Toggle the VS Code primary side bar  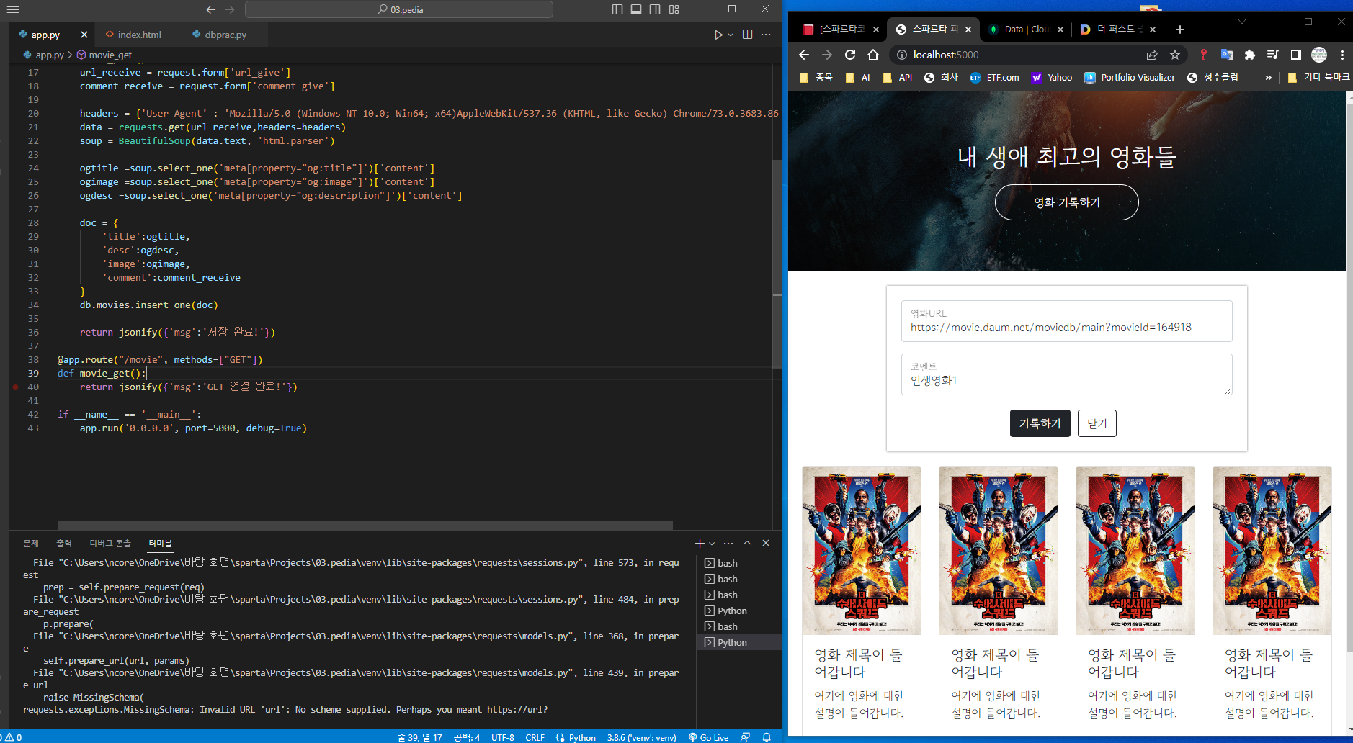(x=617, y=9)
